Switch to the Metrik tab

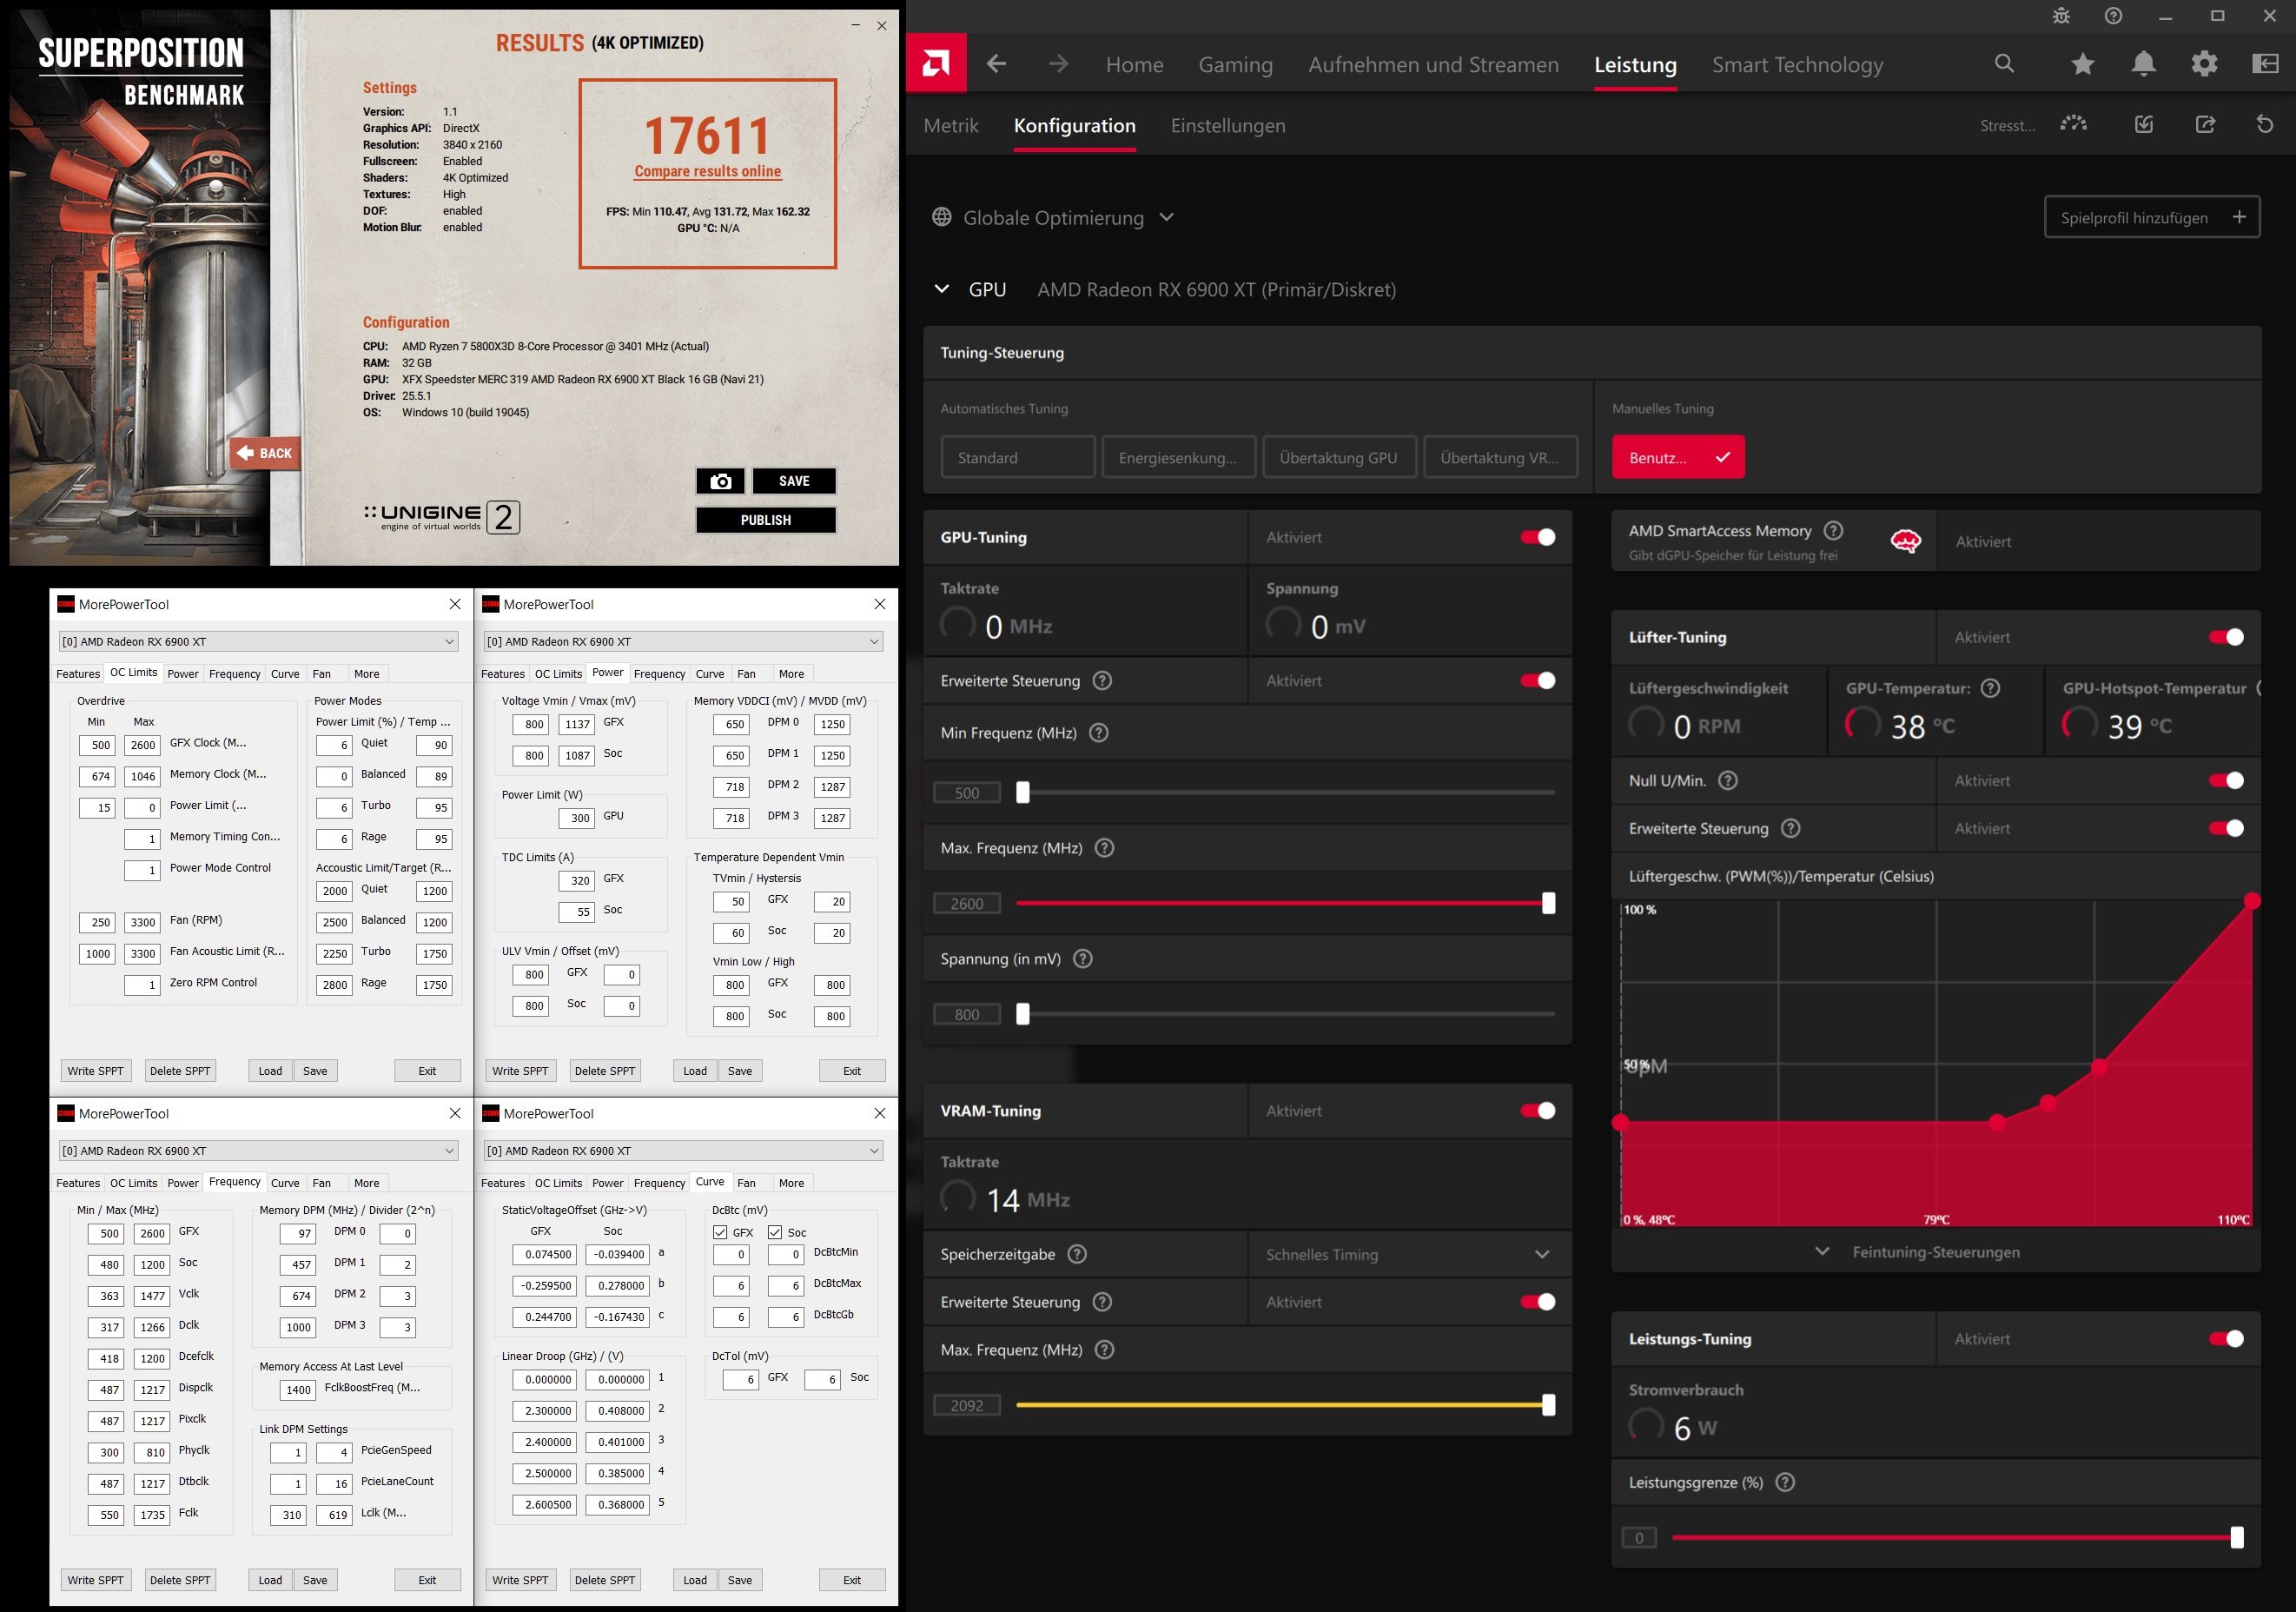950,126
